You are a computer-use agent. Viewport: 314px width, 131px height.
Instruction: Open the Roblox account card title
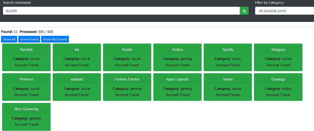pos(177,49)
